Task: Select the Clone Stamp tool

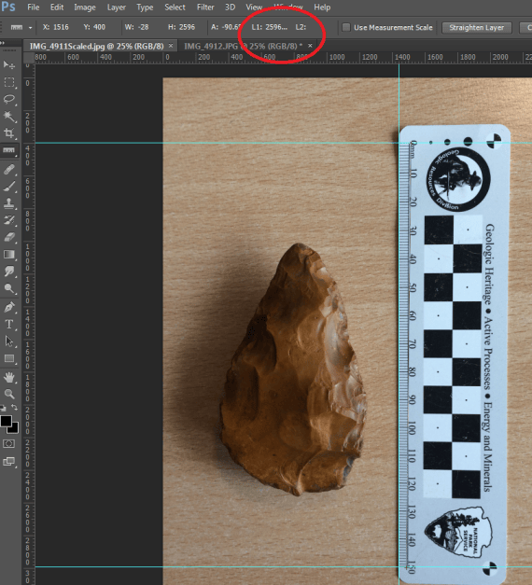Action: coord(9,203)
